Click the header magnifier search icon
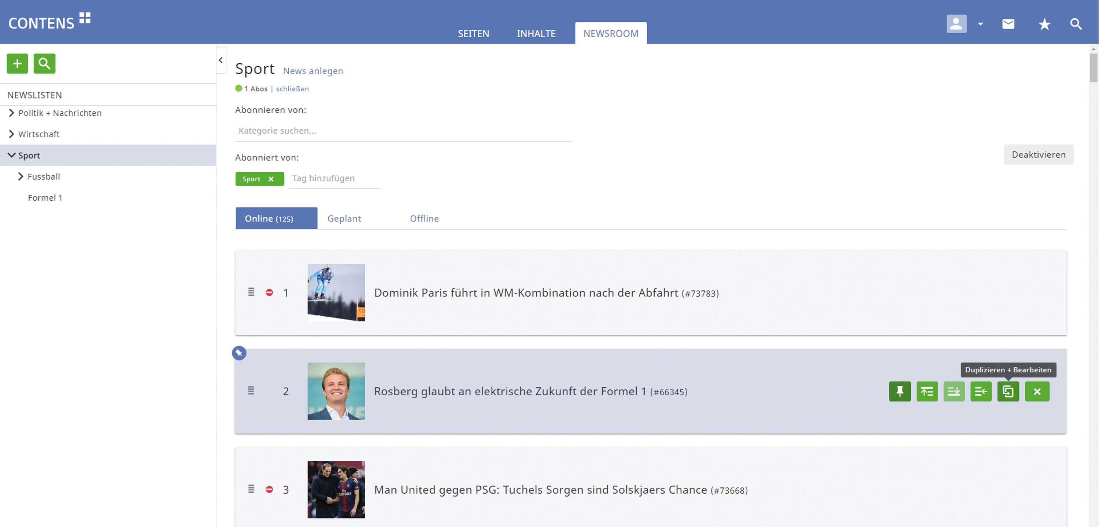1099x527 pixels. (x=1076, y=24)
